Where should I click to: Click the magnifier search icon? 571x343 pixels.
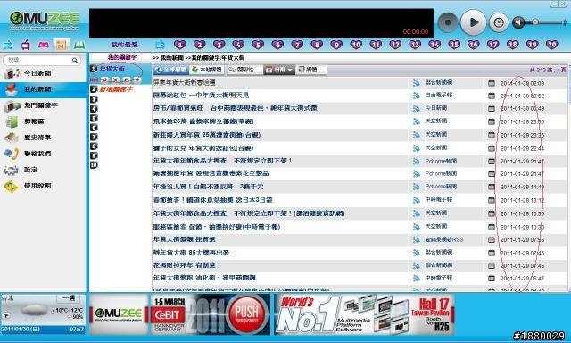[x=75, y=60]
